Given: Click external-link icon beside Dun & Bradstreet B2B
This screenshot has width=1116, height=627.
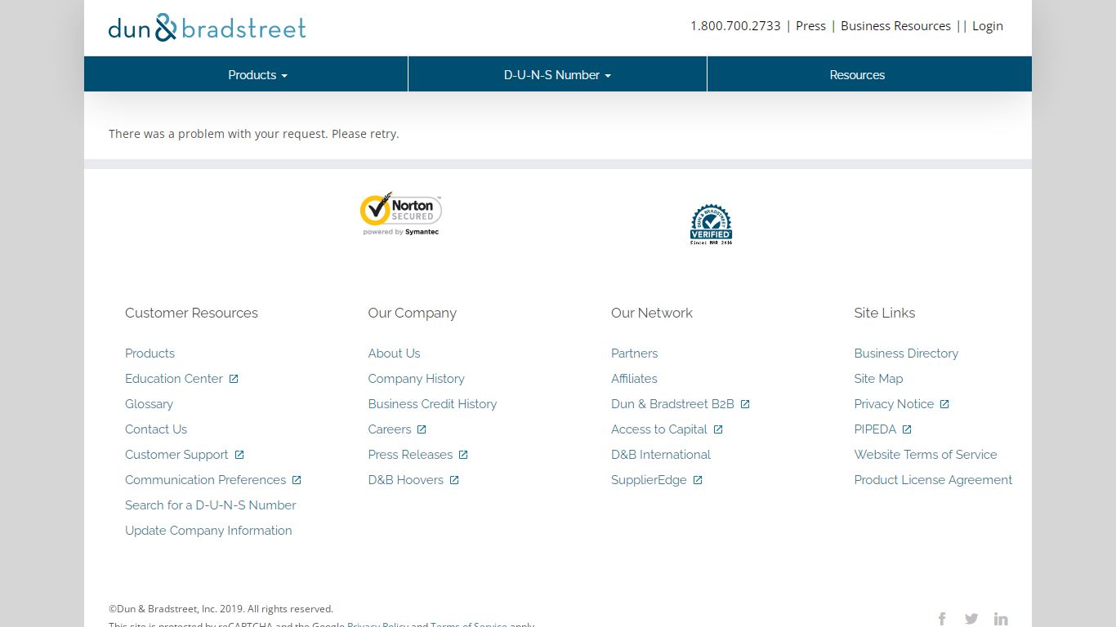Looking at the screenshot, I should pyautogui.click(x=745, y=404).
